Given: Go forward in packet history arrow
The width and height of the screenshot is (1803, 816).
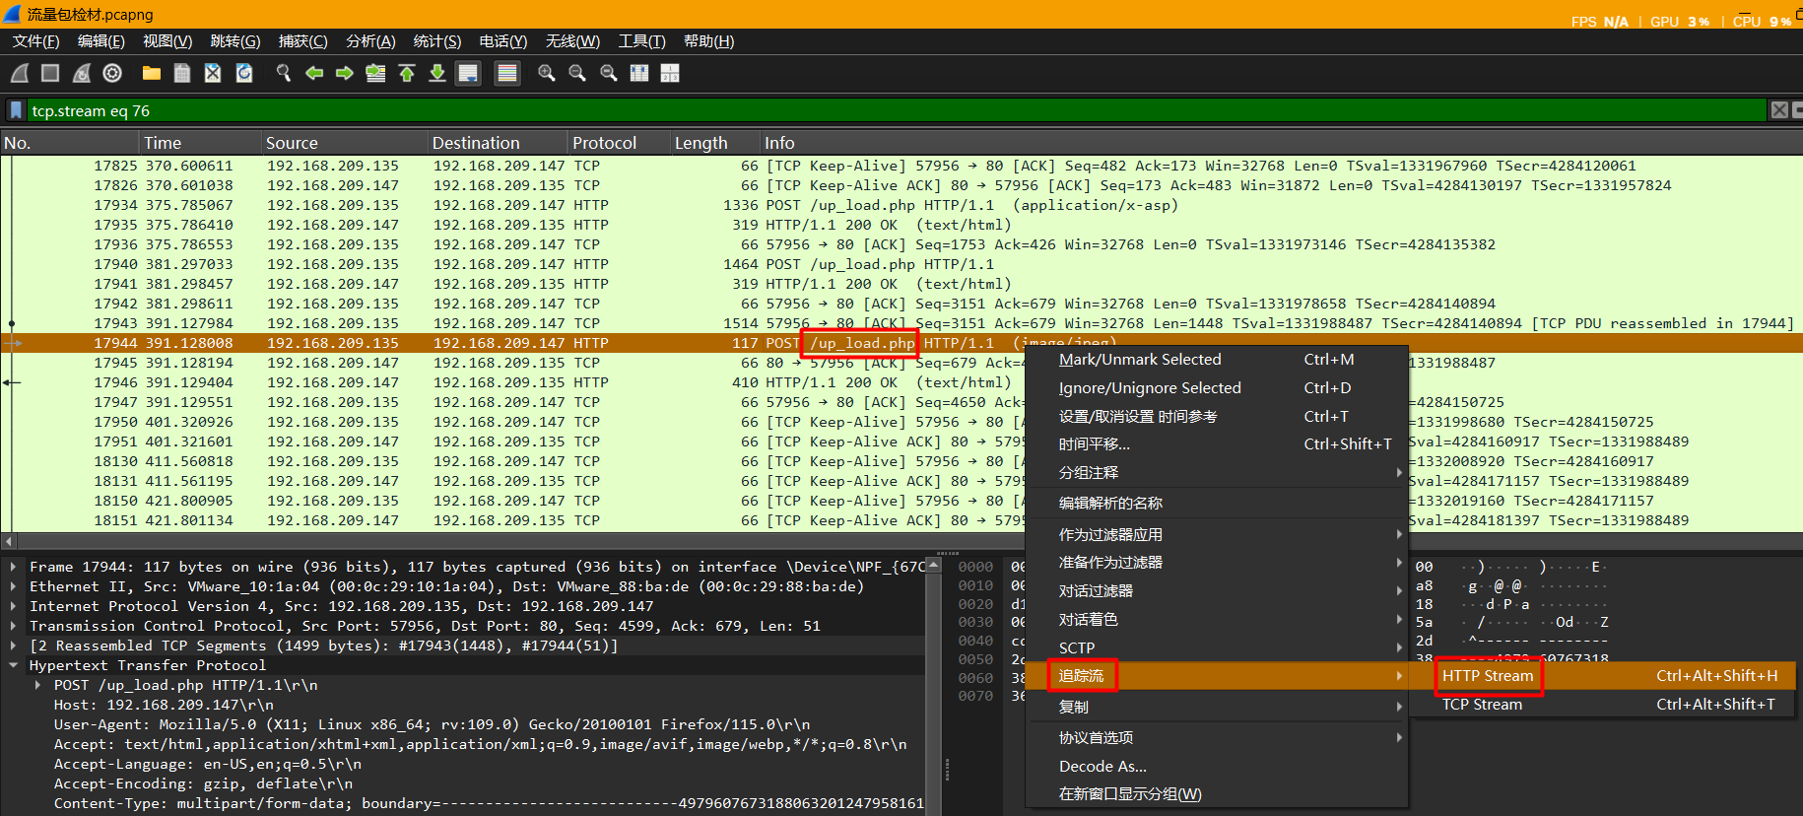Looking at the screenshot, I should tap(345, 73).
